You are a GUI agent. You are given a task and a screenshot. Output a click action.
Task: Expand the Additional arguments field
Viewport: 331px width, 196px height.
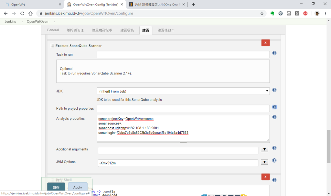coord(264,150)
